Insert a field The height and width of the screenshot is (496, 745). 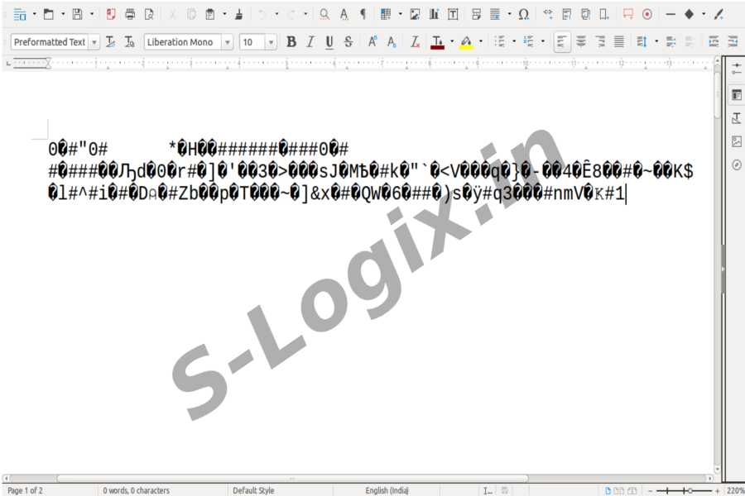point(495,14)
